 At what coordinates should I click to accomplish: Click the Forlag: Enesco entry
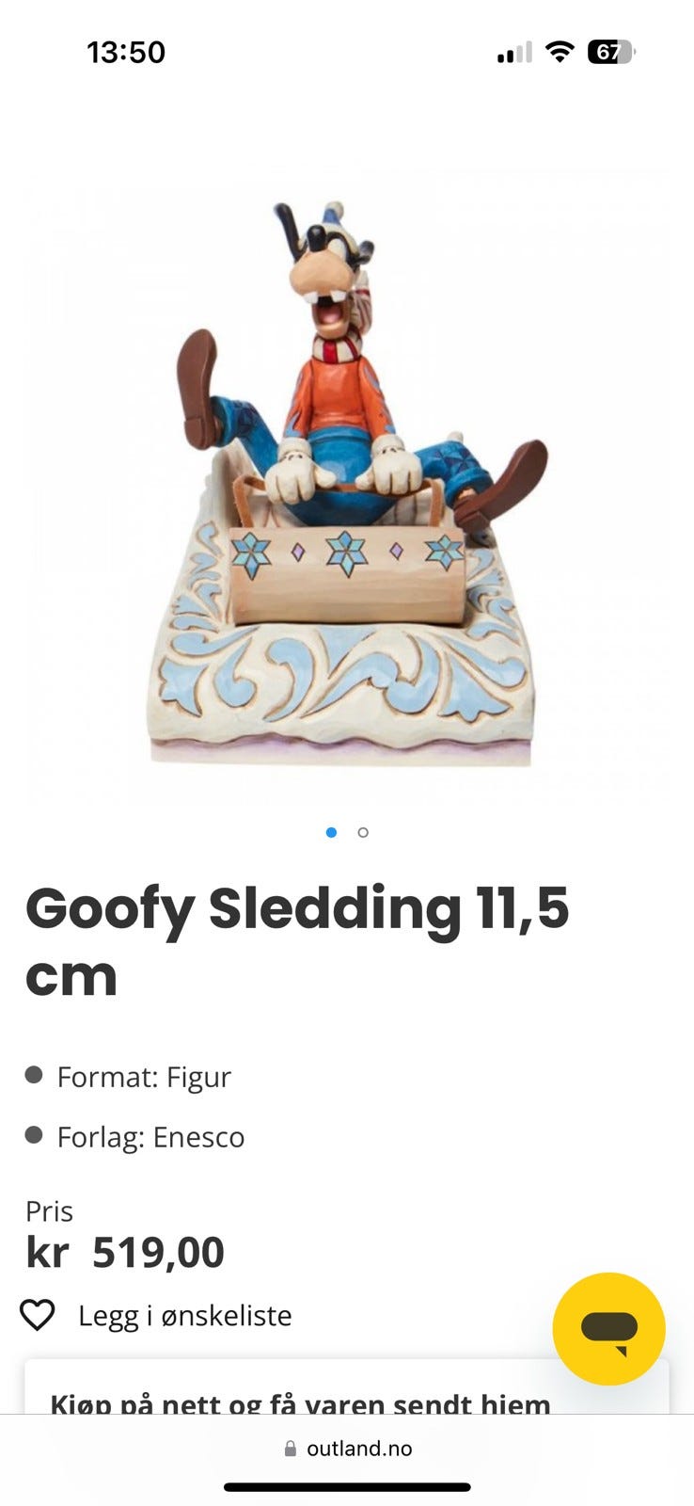(x=150, y=1136)
